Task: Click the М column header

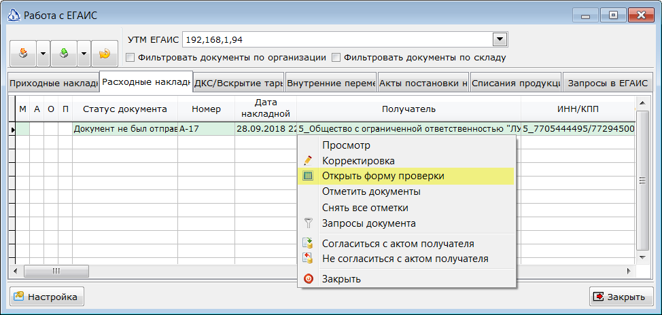Action: pos(23,109)
